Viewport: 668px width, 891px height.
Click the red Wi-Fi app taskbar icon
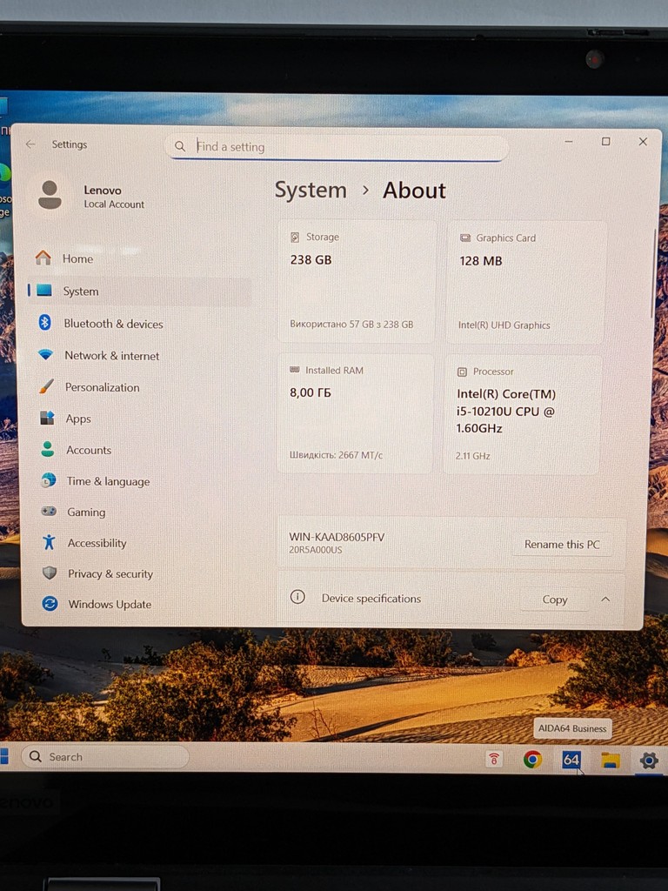(x=494, y=759)
